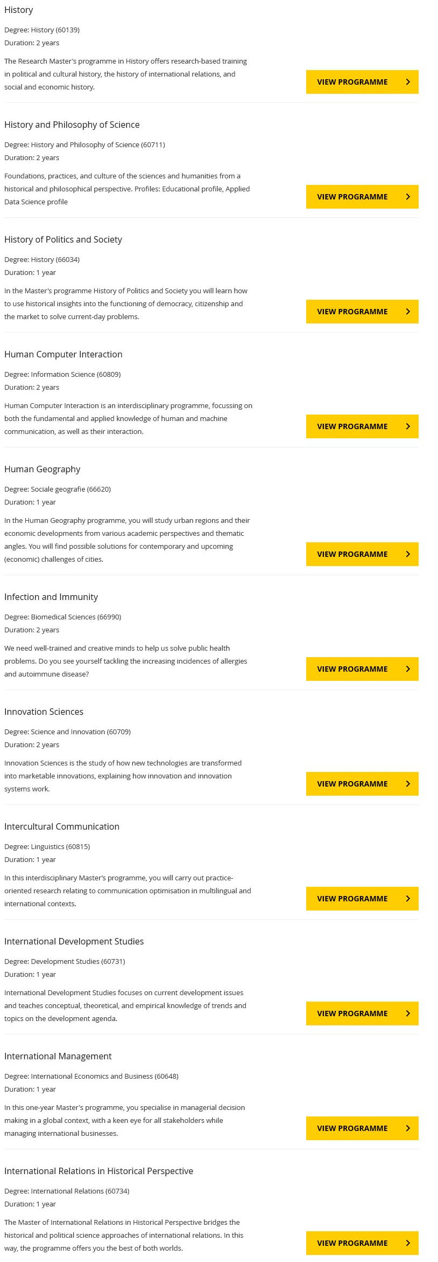Open the Human Computer Interaction heading
The height and width of the screenshot is (1262, 438).
coord(63,354)
